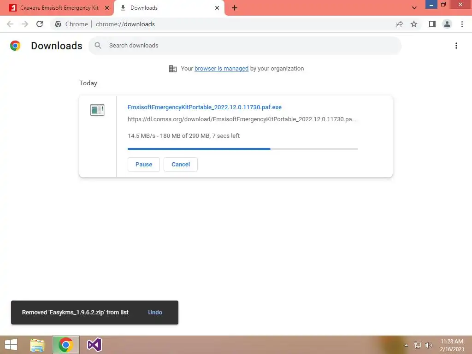Open the network tray icon
This screenshot has height=354, width=472.
tap(418, 345)
